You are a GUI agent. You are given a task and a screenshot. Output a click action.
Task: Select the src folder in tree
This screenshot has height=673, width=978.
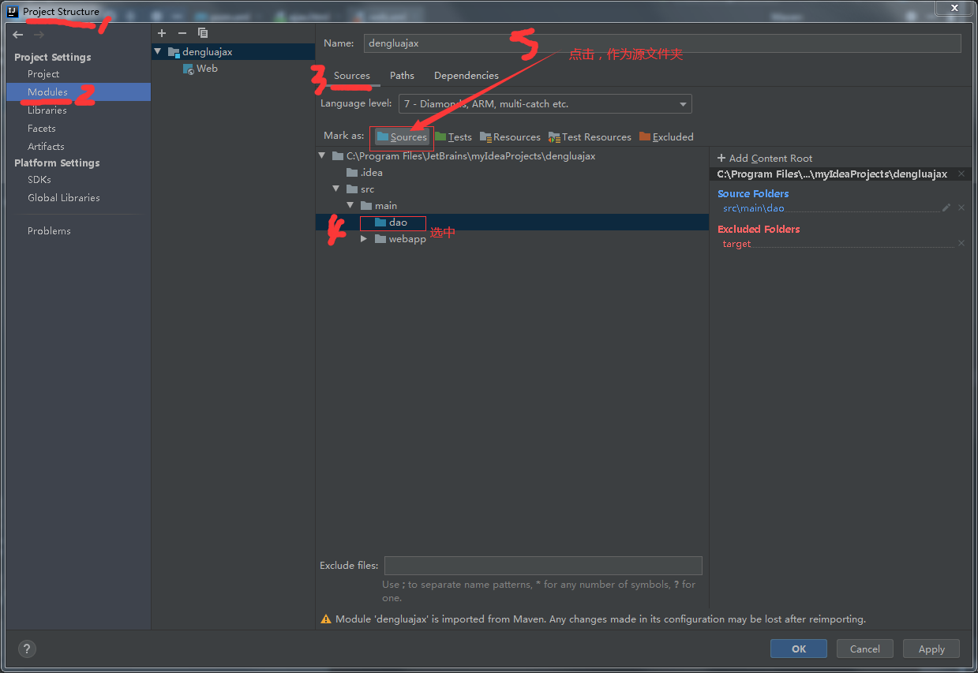[361, 189]
